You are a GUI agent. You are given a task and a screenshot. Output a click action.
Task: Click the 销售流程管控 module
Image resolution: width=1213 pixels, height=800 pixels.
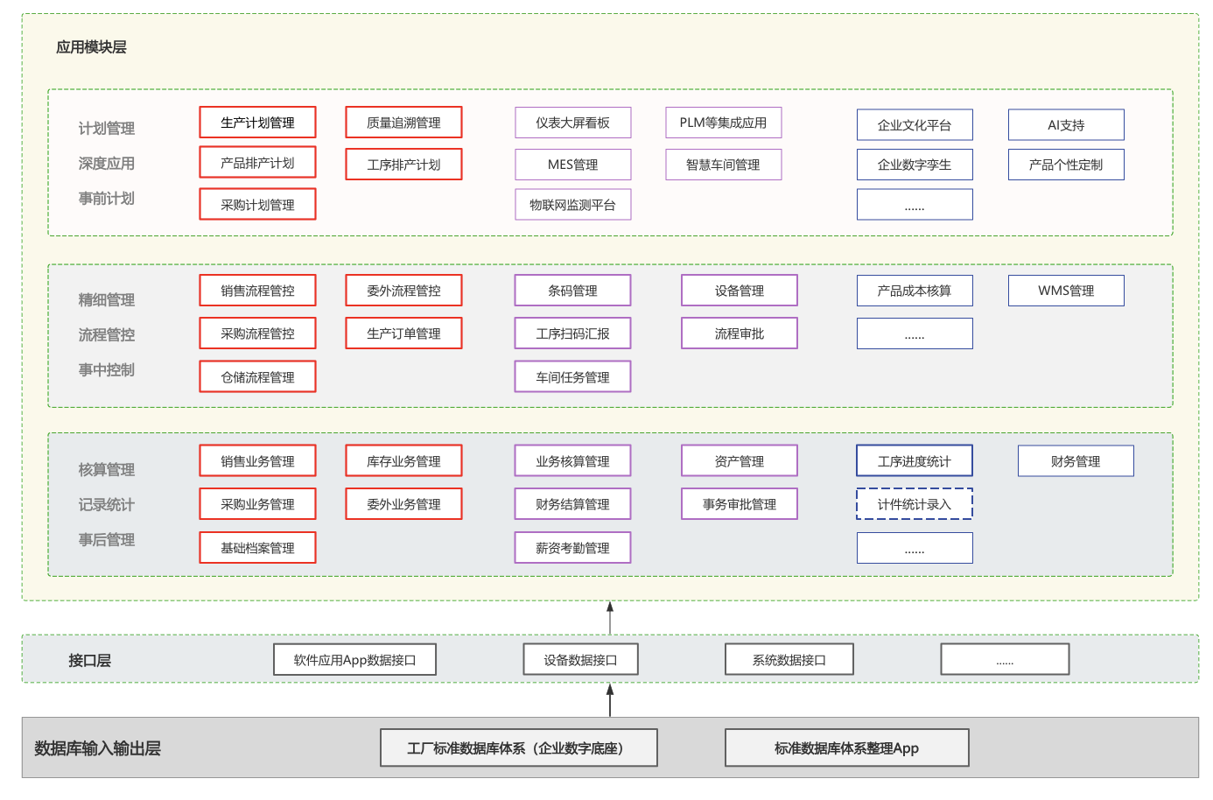[x=257, y=291]
